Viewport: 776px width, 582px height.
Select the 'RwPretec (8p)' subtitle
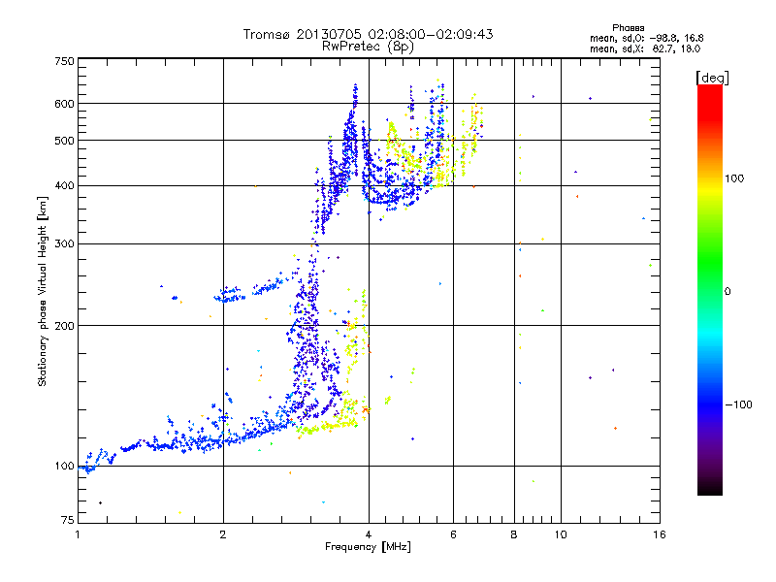pyautogui.click(x=368, y=47)
